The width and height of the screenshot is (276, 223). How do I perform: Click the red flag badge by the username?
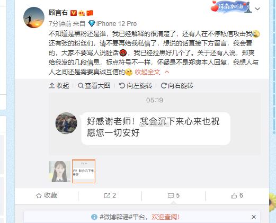[90, 13]
